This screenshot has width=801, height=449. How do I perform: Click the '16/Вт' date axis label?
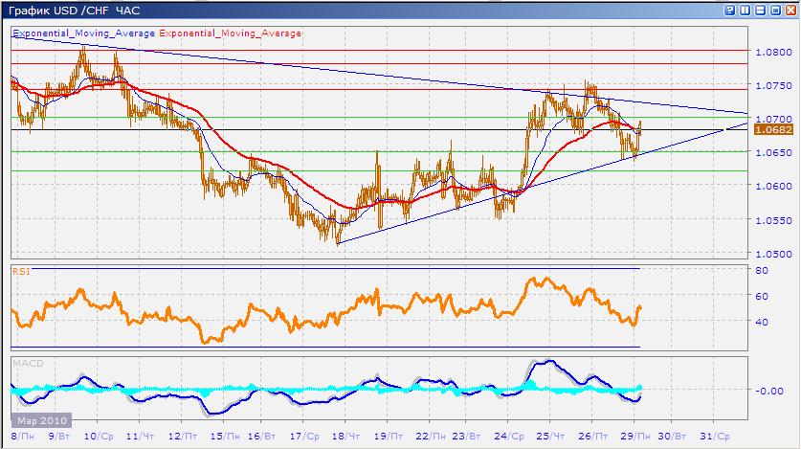point(261,437)
